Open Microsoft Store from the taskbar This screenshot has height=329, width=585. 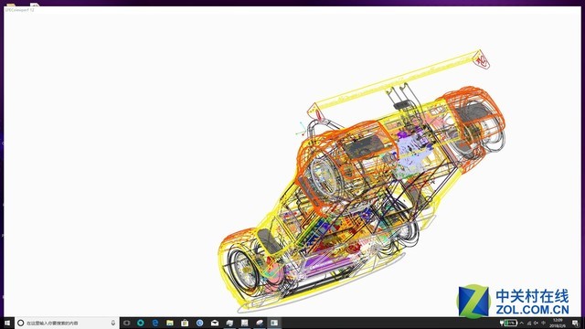[185, 323]
